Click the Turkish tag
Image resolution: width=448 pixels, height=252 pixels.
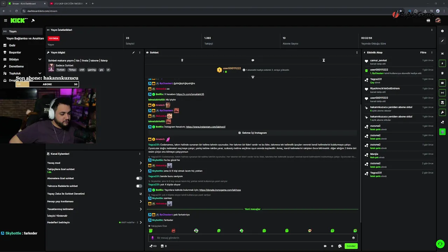[x=61, y=70]
